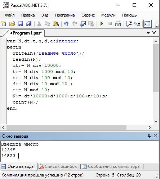Save all files with stacked floppy icon
160x179 pixels.
(x=29, y=24)
